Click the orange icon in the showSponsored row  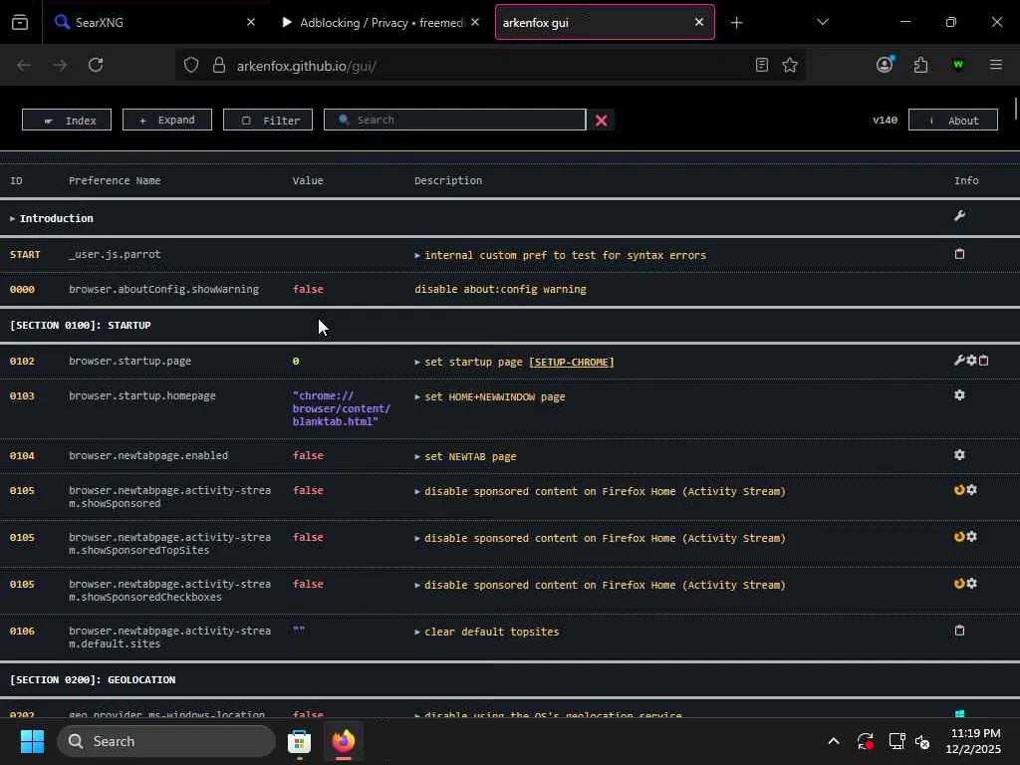click(959, 490)
